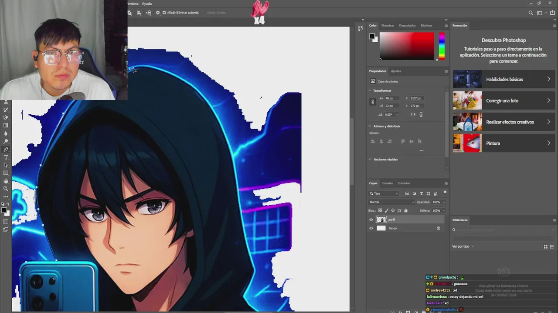The height and width of the screenshot is (313, 558).
Task: Hide the perfil layer eye icon
Action: tap(371, 220)
